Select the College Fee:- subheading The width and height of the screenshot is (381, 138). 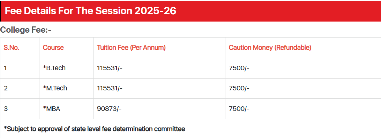pyautogui.click(x=26, y=30)
